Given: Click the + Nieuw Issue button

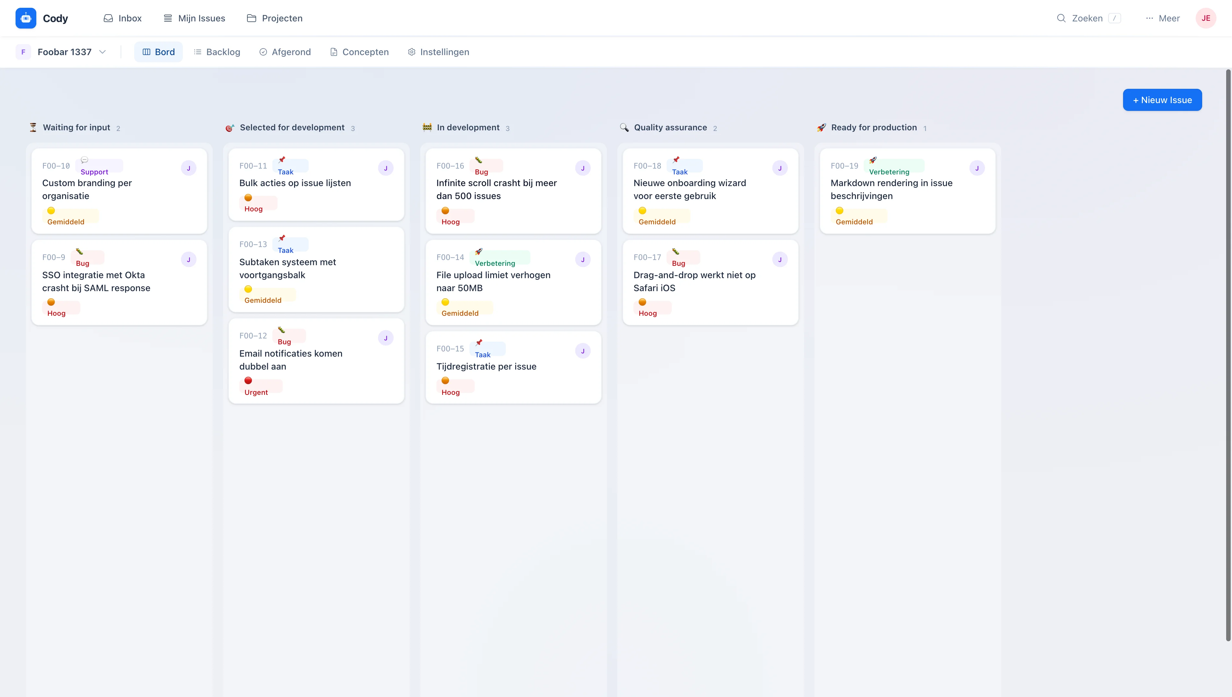Looking at the screenshot, I should [1162, 100].
